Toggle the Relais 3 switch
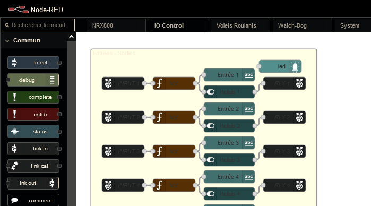Image resolution: width=371 pixels, height=206 pixels. pyautogui.click(x=211, y=160)
